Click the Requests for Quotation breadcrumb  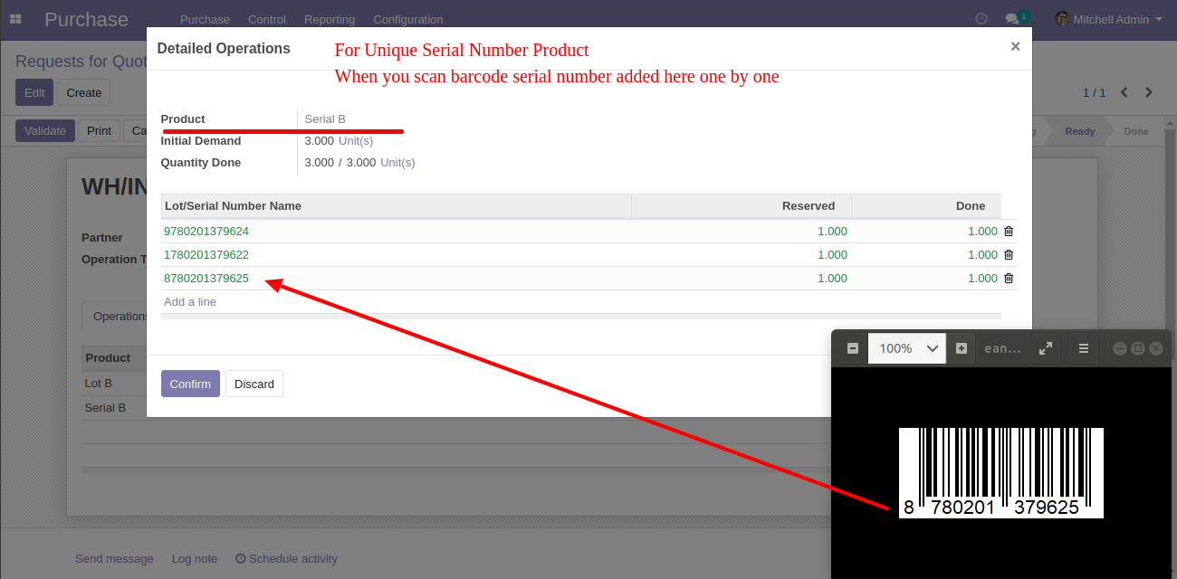(81, 62)
